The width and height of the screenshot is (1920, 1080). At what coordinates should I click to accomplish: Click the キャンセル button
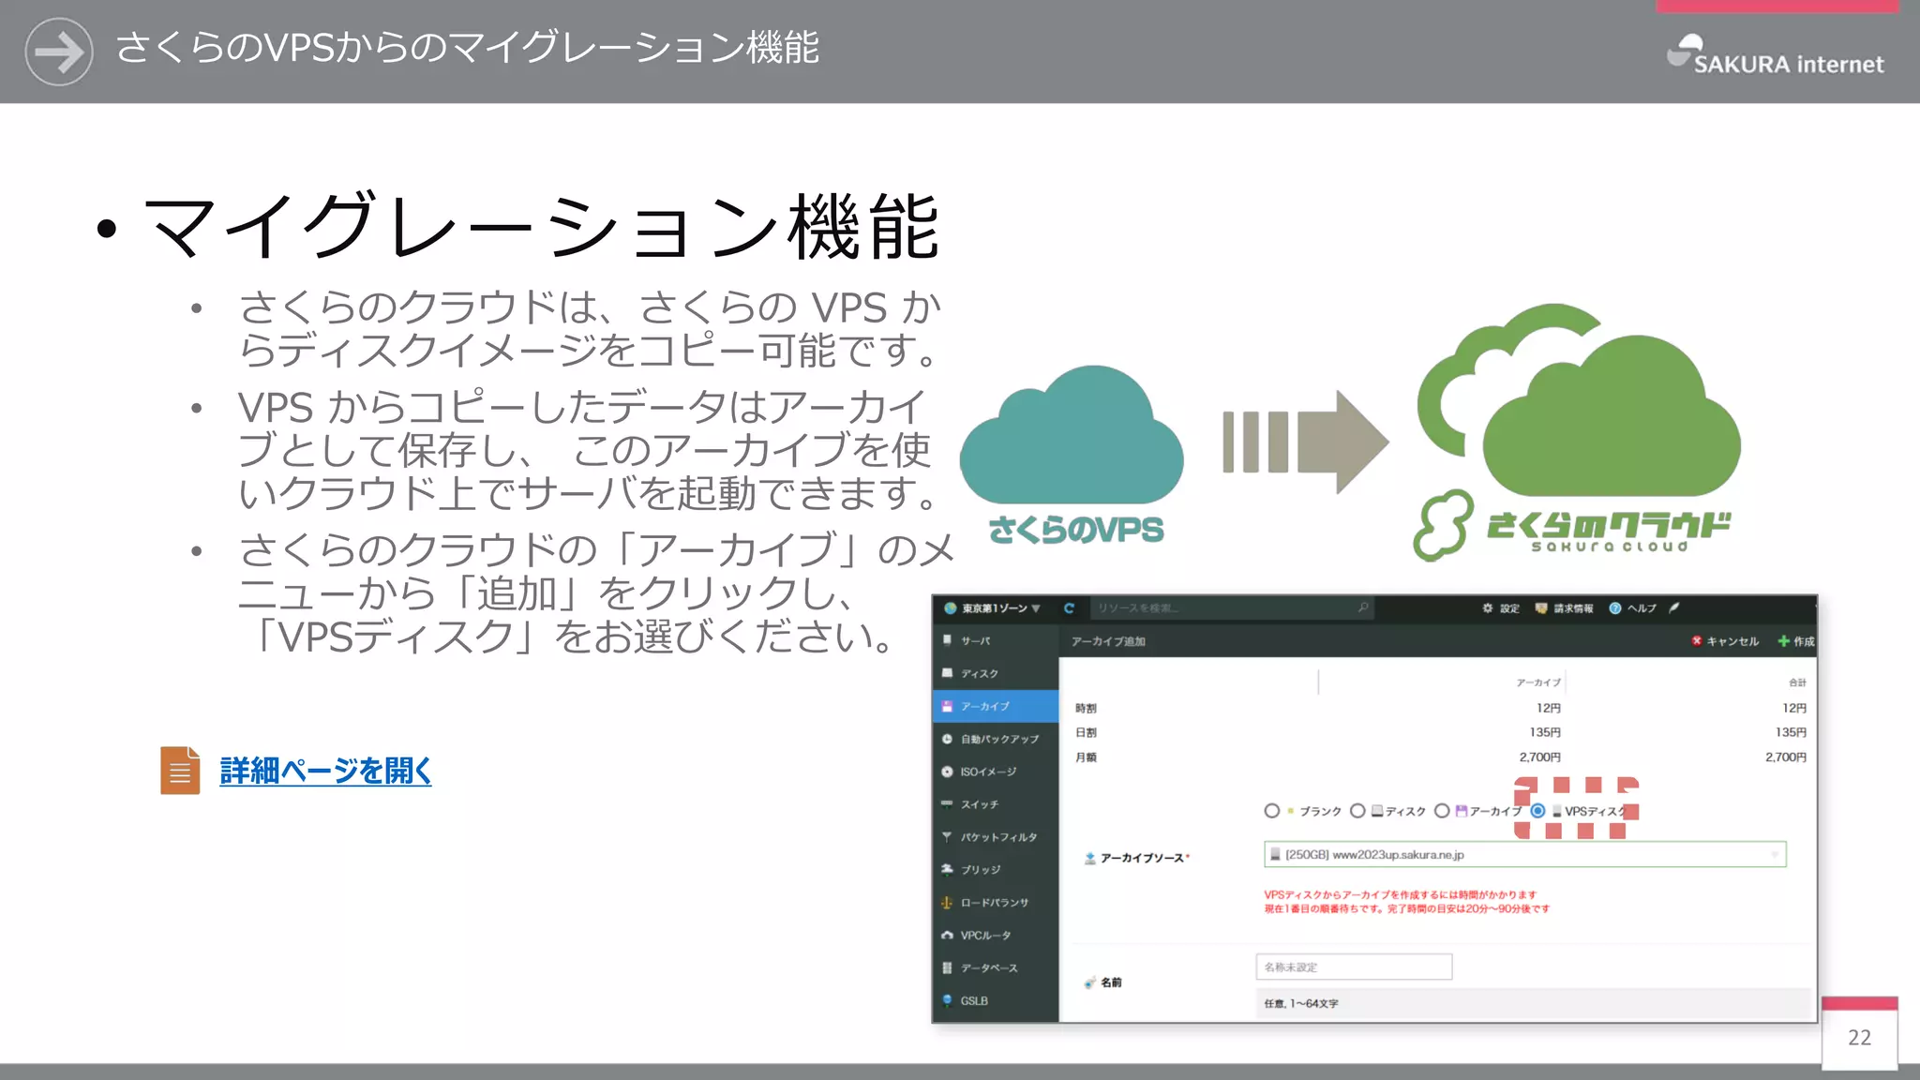point(1725,641)
